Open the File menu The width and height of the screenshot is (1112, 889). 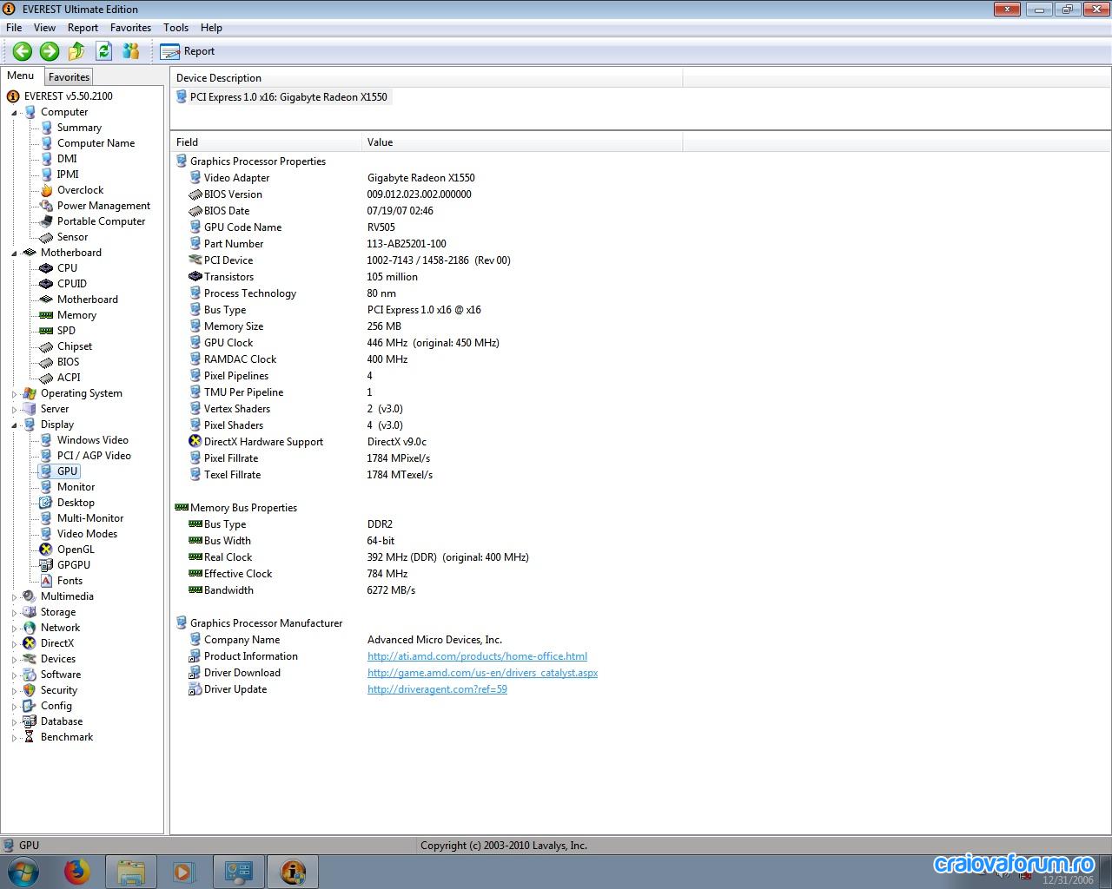[14, 28]
